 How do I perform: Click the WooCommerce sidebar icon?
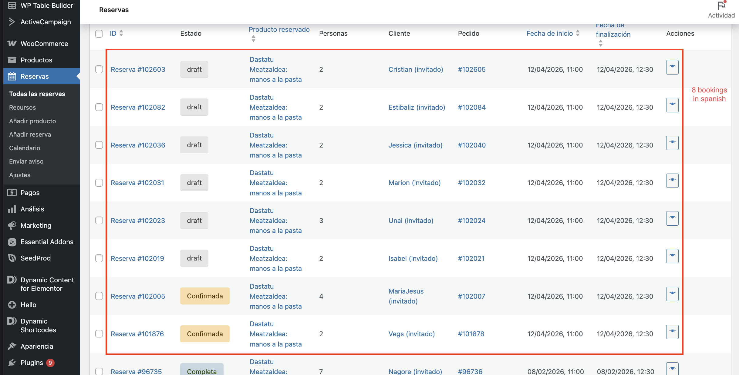click(x=12, y=44)
